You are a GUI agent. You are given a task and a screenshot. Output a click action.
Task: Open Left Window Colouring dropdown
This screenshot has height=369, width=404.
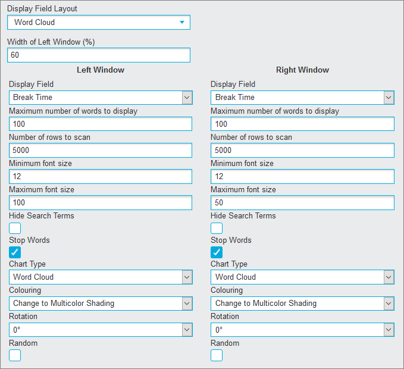coord(101,304)
